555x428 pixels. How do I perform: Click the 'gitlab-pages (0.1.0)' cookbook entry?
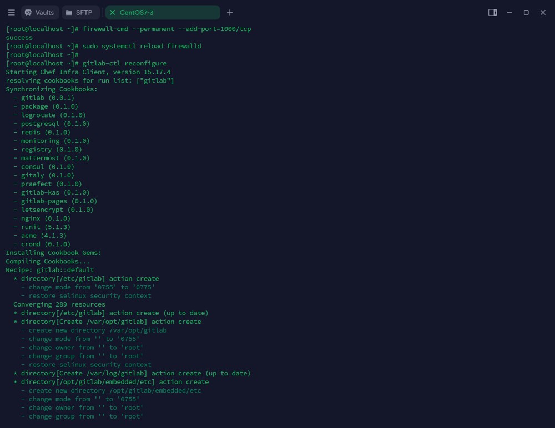pyautogui.click(x=59, y=201)
